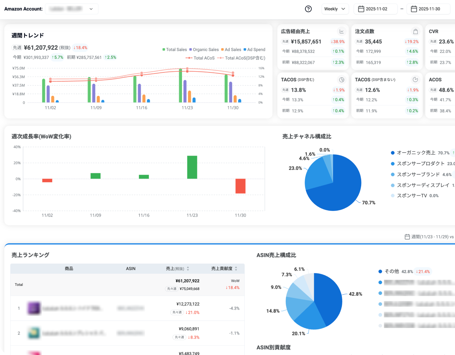Click the ↓19.2% badge on 注文点数 card
455x355 pixels.
(412, 42)
